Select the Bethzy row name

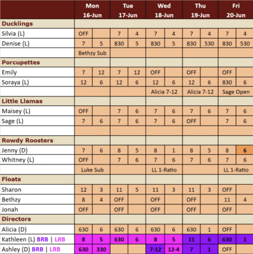point(11,199)
